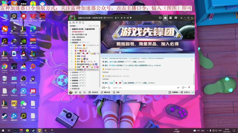Image resolution: width=238 pixels, height=133 pixels.
Task: Send message with the enter arrow icon
Action: tap(178, 87)
